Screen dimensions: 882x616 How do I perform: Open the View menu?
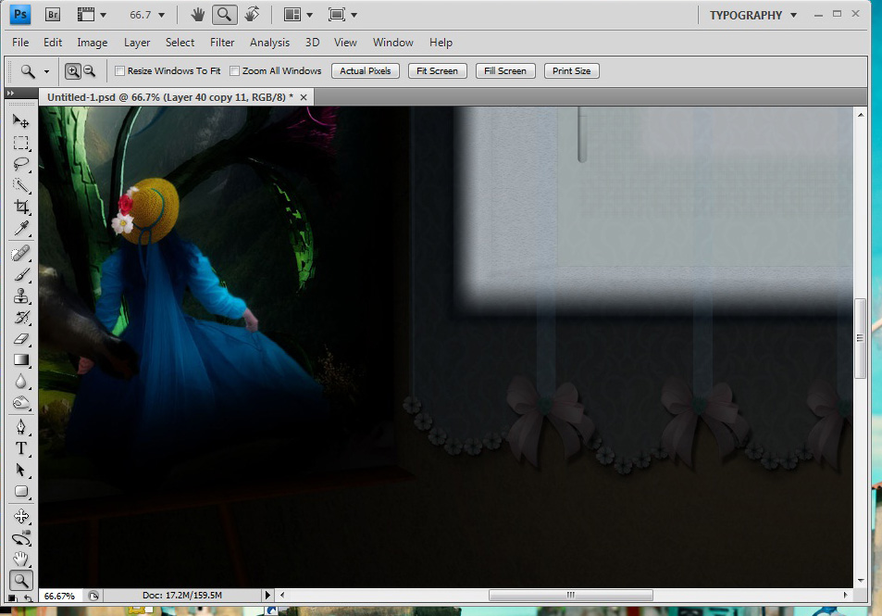tap(345, 43)
